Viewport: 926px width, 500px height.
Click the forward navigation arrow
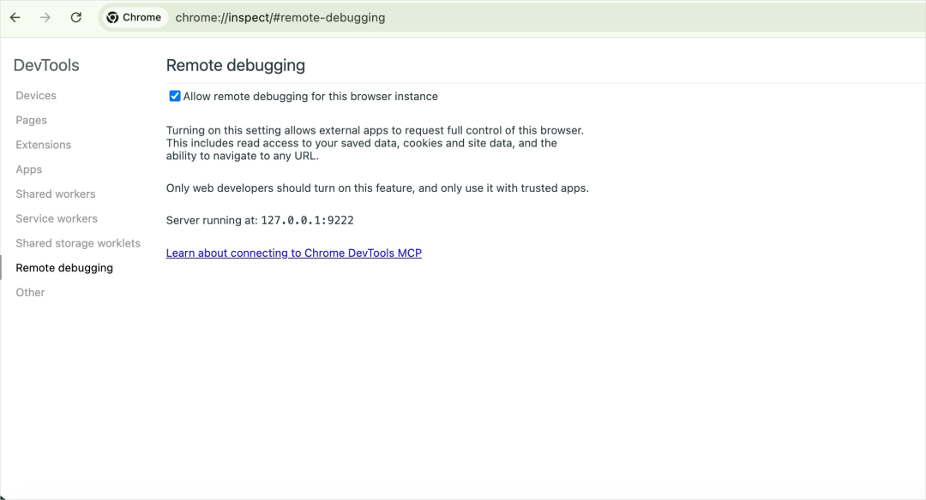coord(45,17)
